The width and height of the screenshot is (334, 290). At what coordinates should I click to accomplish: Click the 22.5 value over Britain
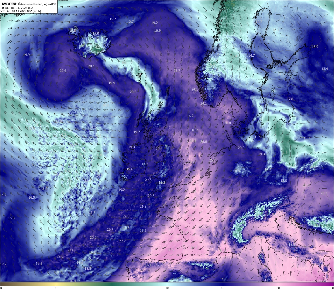coord(159,149)
